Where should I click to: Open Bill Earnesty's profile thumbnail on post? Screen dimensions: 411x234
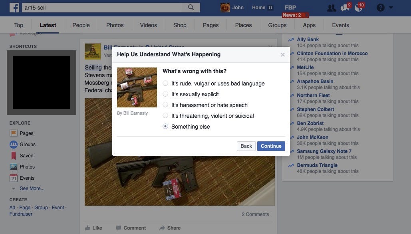point(93,52)
